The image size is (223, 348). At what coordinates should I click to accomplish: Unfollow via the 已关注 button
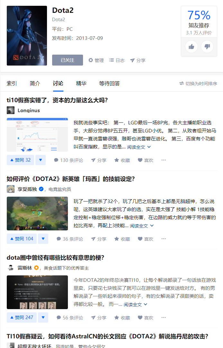click(x=68, y=60)
